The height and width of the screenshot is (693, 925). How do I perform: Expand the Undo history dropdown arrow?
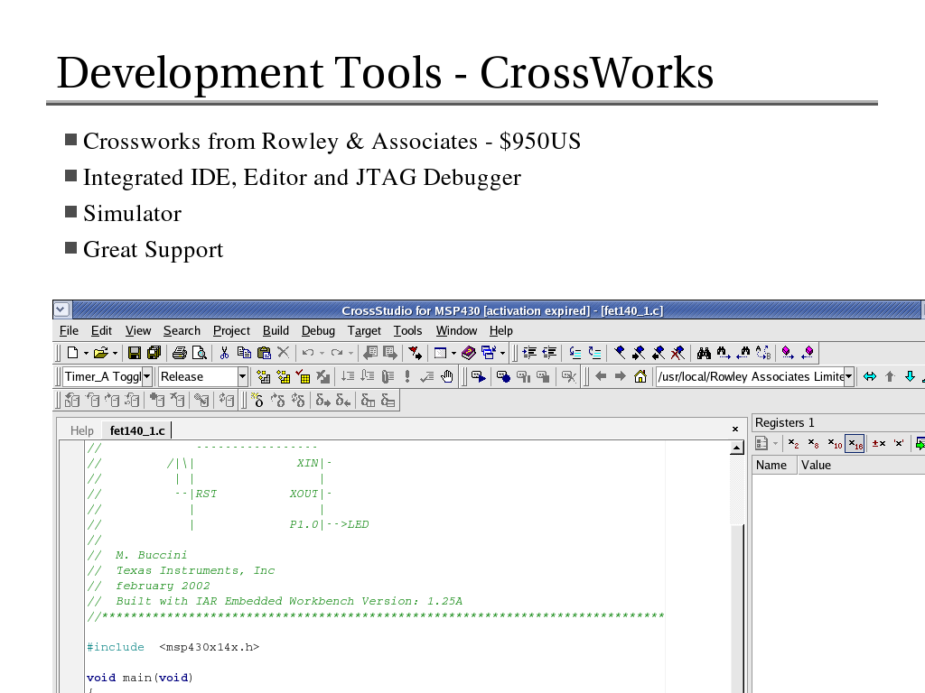click(x=322, y=354)
